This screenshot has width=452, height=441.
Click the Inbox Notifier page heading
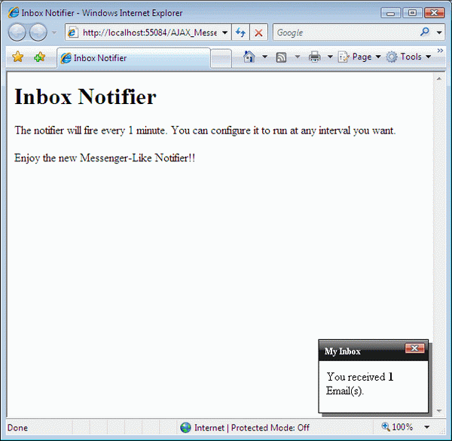coord(85,96)
